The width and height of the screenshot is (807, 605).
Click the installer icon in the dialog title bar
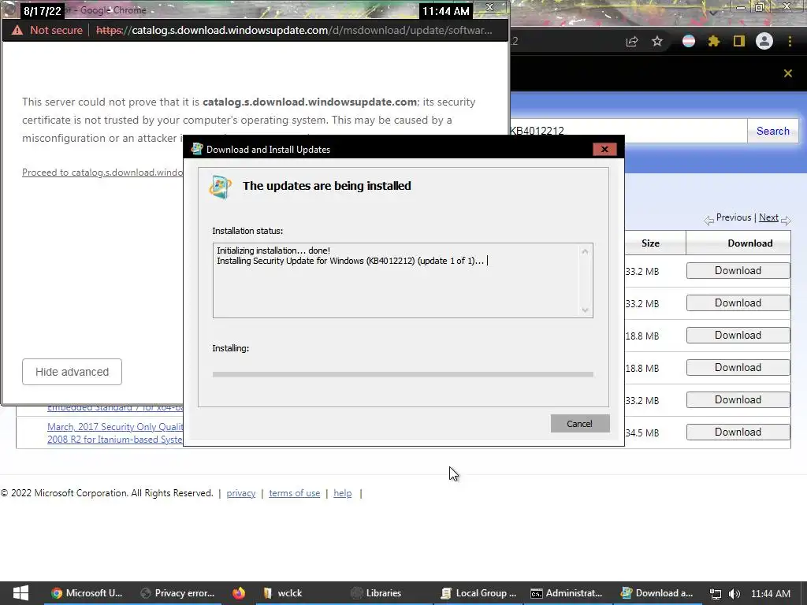pos(196,149)
